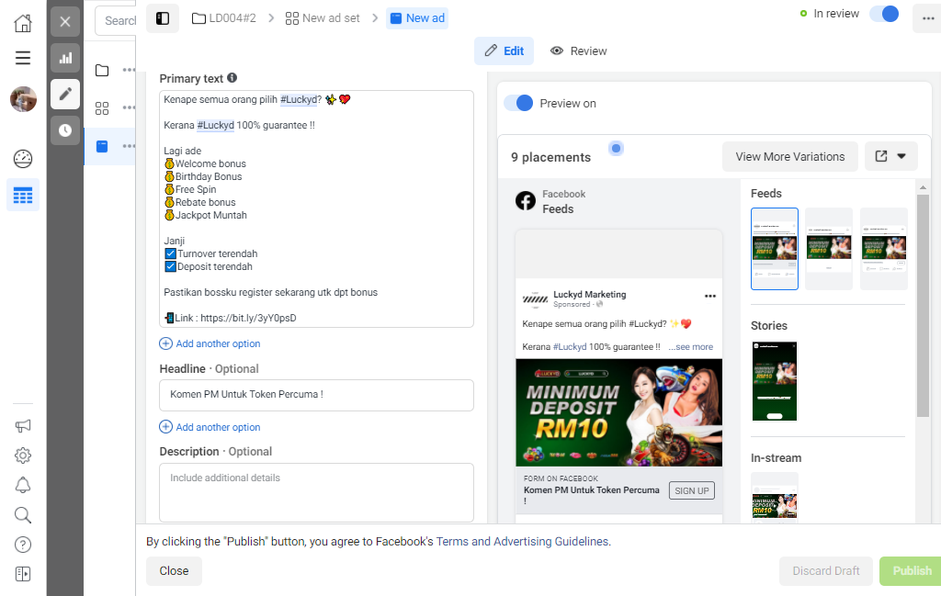Click the bar chart icon in gray panel

(x=65, y=58)
